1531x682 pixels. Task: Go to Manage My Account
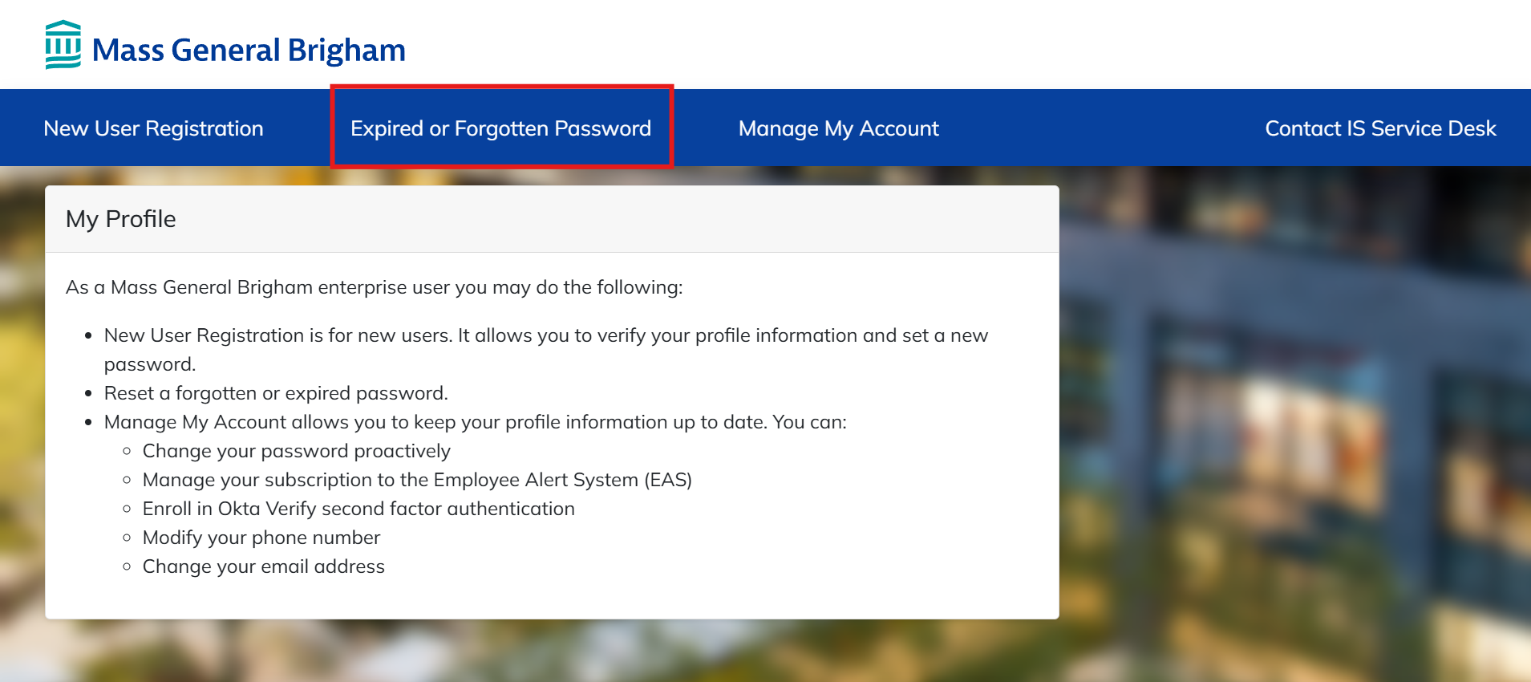tap(838, 128)
